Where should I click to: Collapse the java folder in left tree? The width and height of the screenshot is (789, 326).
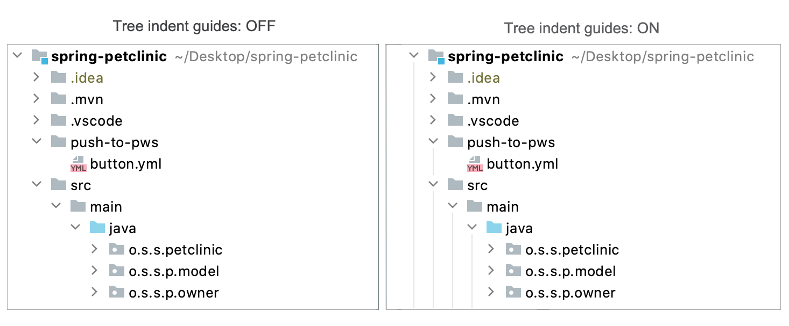75,228
